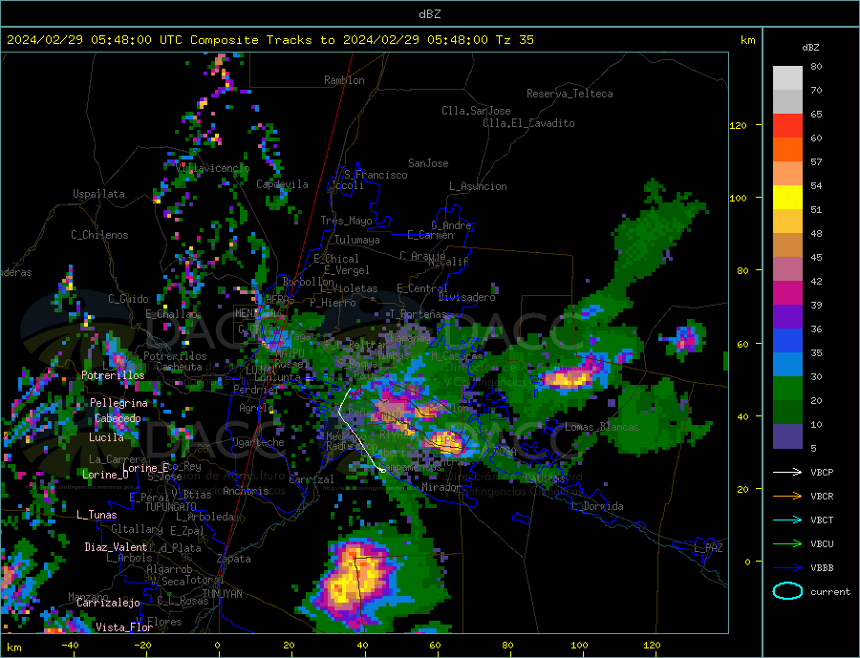This screenshot has height=658, width=860.
Task: Click the 'Mirador' place label
Action: pos(441,487)
